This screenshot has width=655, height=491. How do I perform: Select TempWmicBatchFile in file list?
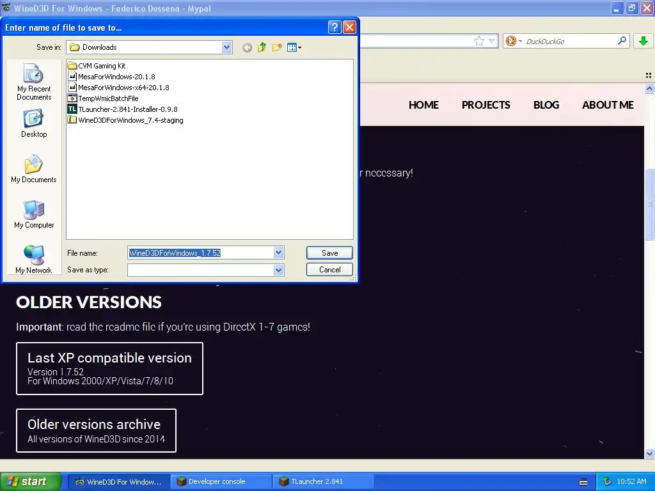(103, 98)
